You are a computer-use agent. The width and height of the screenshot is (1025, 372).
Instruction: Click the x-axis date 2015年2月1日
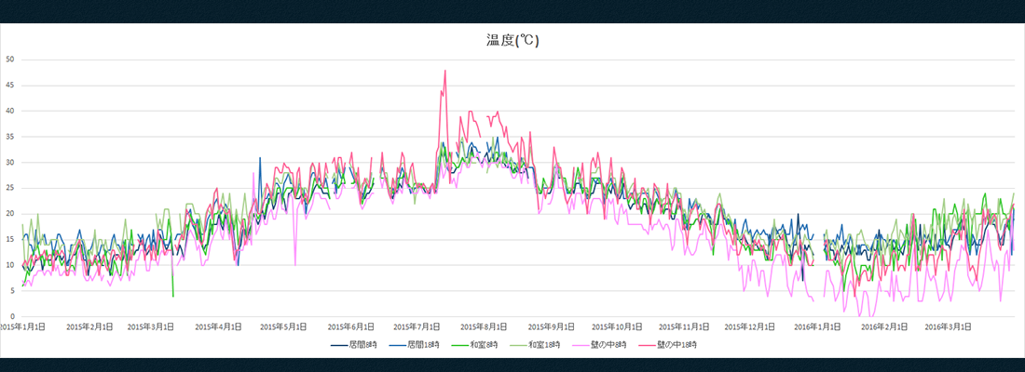[x=89, y=325]
